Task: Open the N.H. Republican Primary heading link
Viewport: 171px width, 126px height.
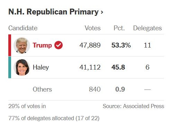Action: (56, 12)
